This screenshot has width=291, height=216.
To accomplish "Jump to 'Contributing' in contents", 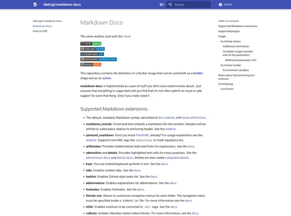I will pos(225,84).
